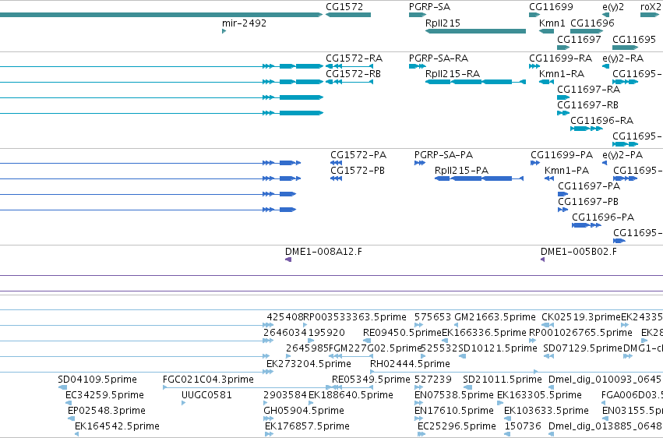Click the DME1-008A12.F feature label

point(323,252)
